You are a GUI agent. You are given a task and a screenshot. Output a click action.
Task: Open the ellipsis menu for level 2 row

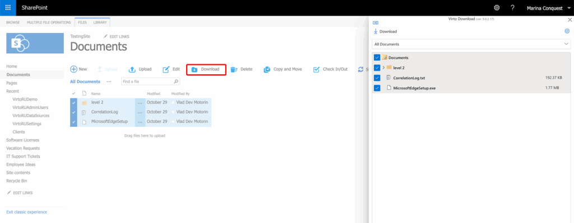[x=140, y=103]
